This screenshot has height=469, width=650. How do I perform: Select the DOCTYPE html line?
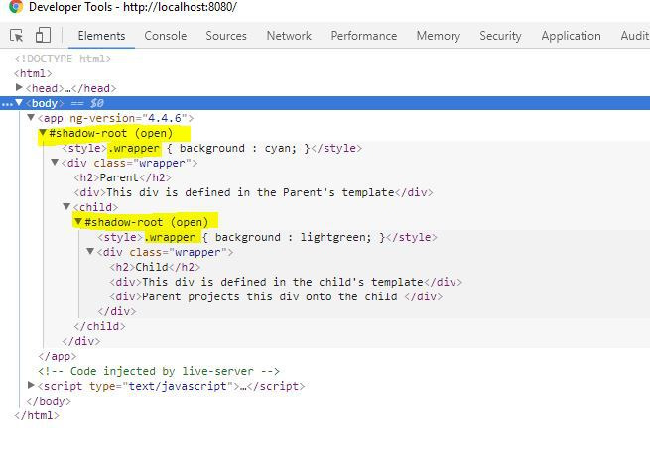(x=63, y=59)
